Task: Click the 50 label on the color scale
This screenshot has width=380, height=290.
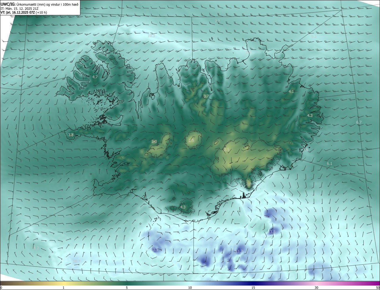Action: tap(378, 288)
